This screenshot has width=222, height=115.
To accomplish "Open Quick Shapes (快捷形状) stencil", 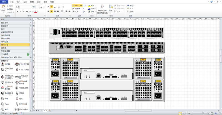I will 15,26.
